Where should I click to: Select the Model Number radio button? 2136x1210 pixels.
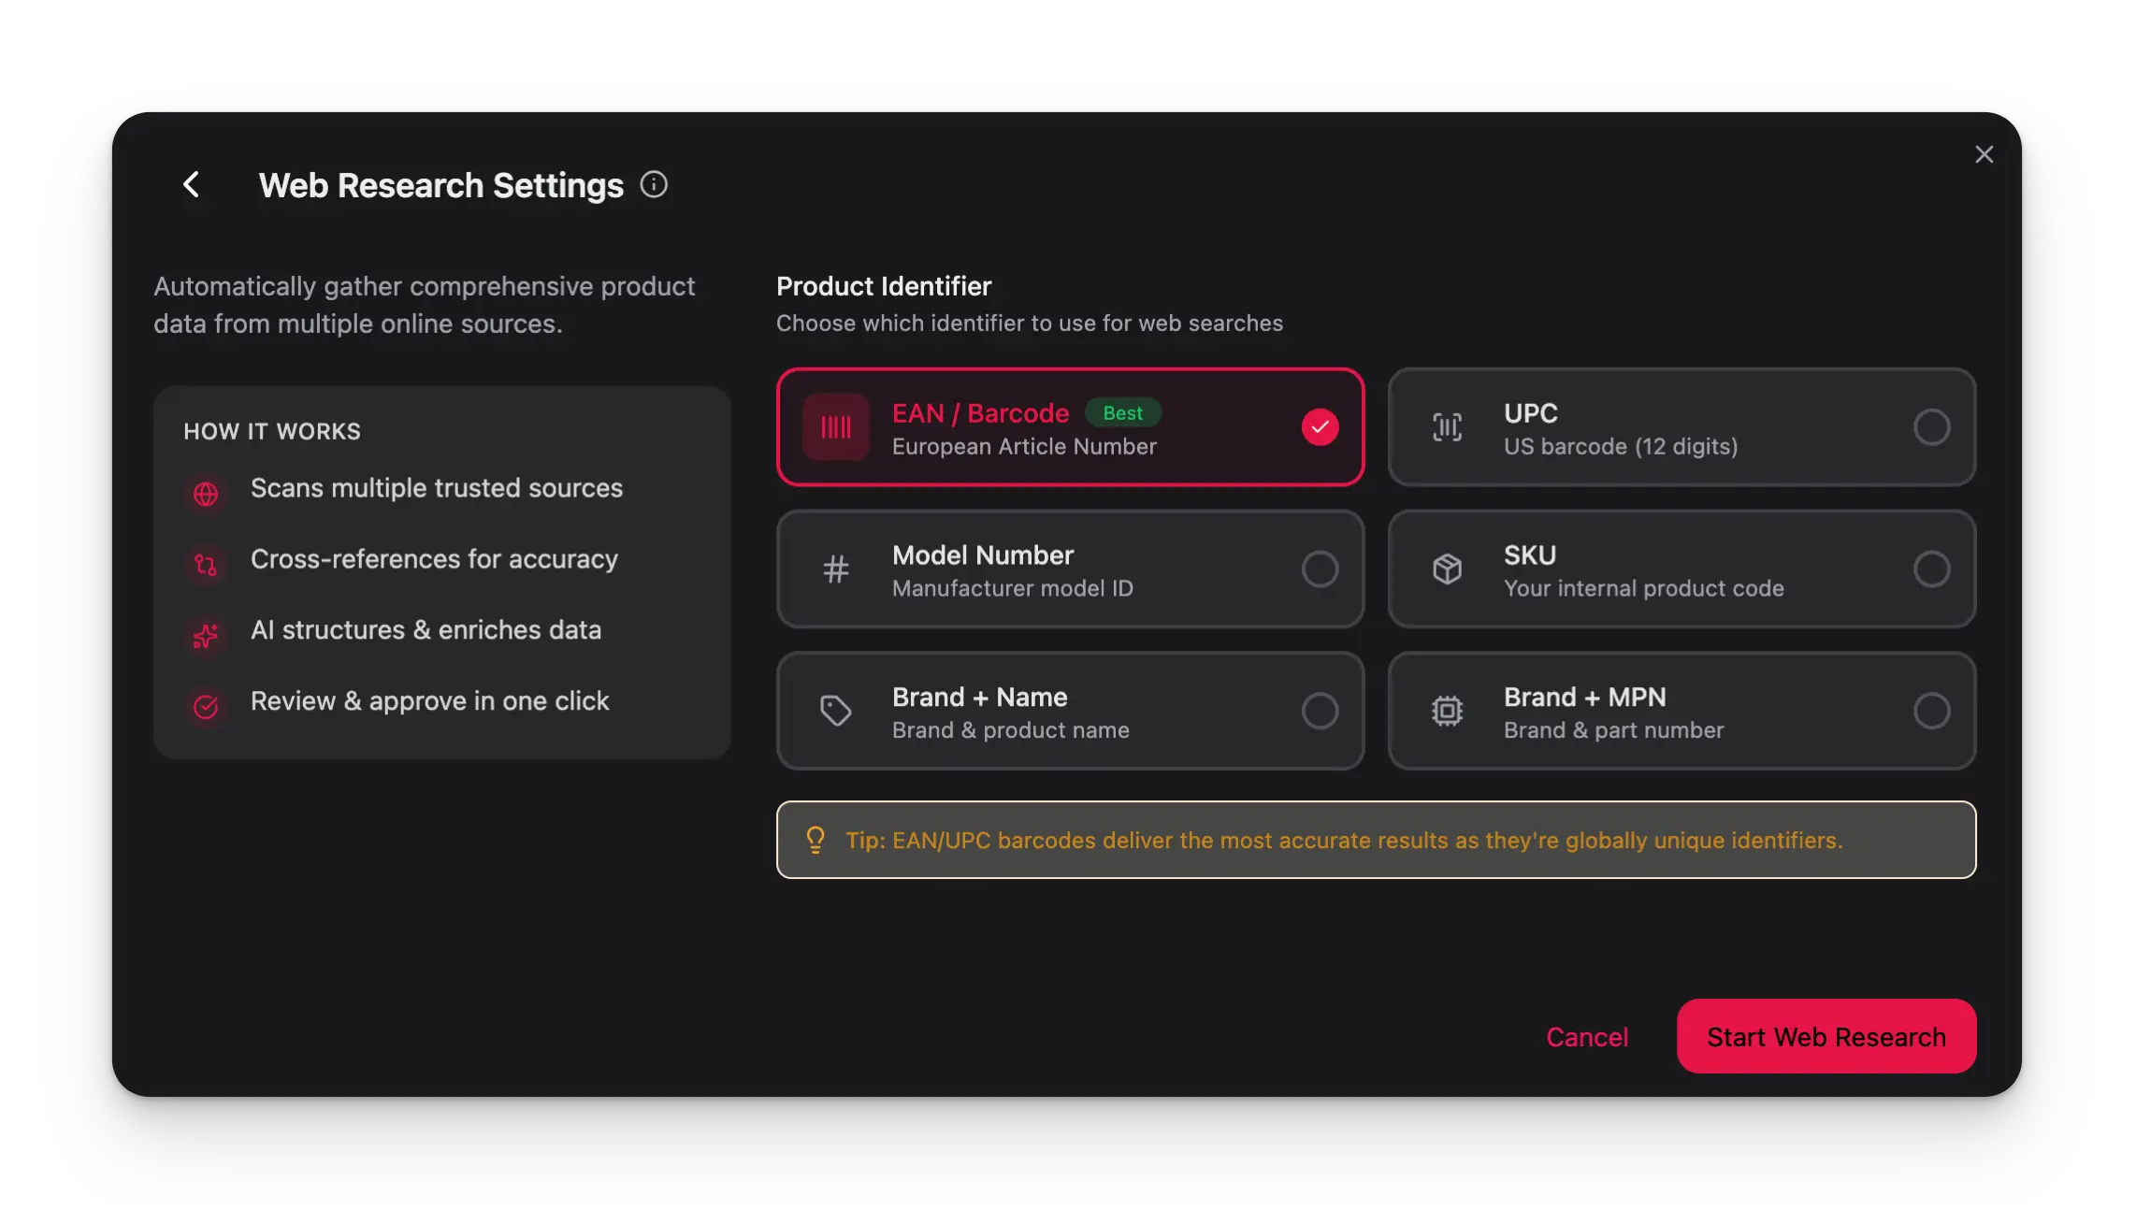click(x=1320, y=569)
